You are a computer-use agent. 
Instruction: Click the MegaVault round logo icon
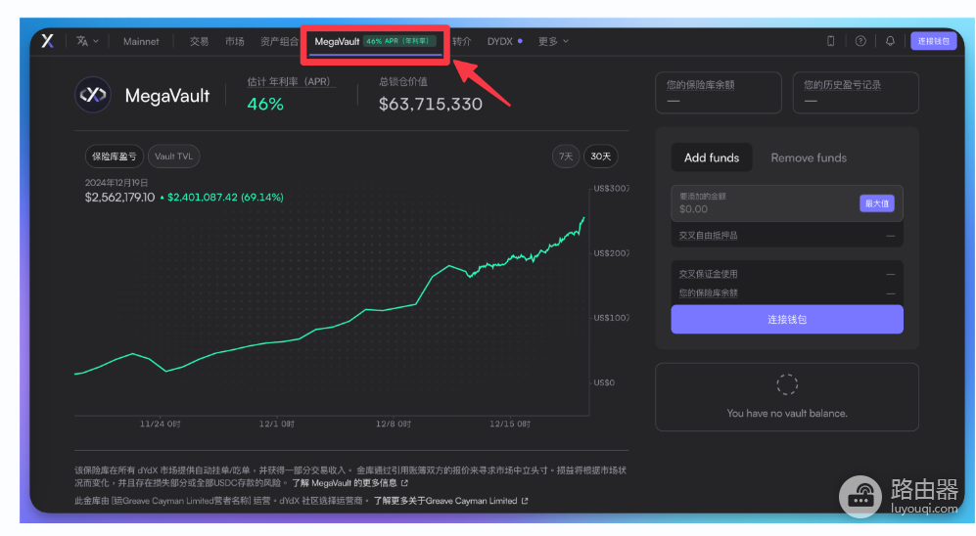93,95
